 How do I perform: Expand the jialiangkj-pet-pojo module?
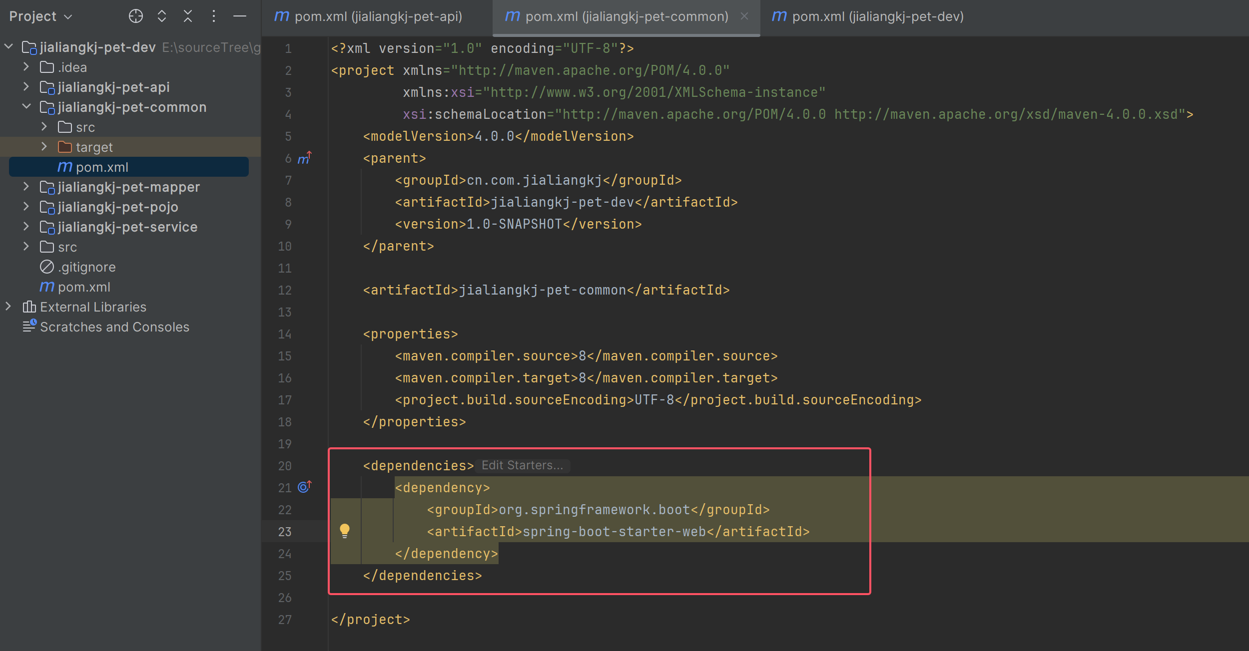(x=26, y=207)
